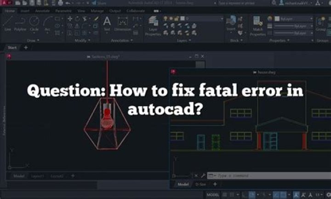The height and width of the screenshot is (199, 331).
Task: Switch to the Start file tab
Action: (x=12, y=48)
